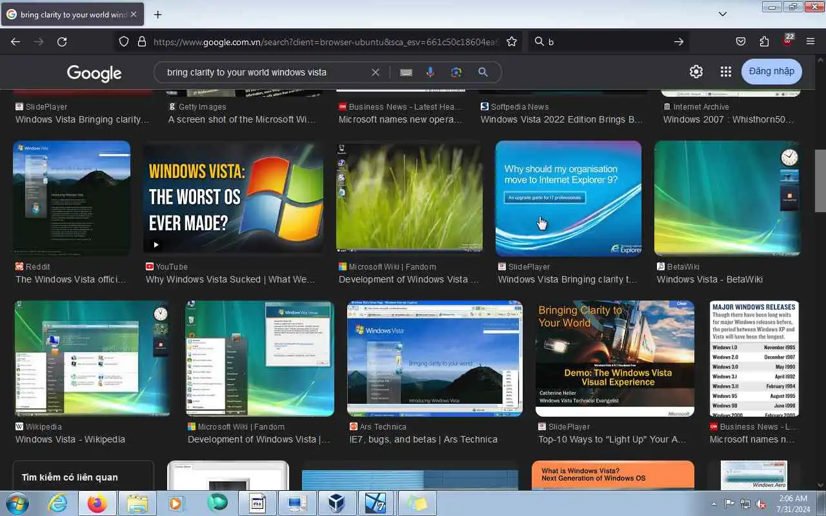Play the YouTube video thumbnail play icon

[156, 244]
